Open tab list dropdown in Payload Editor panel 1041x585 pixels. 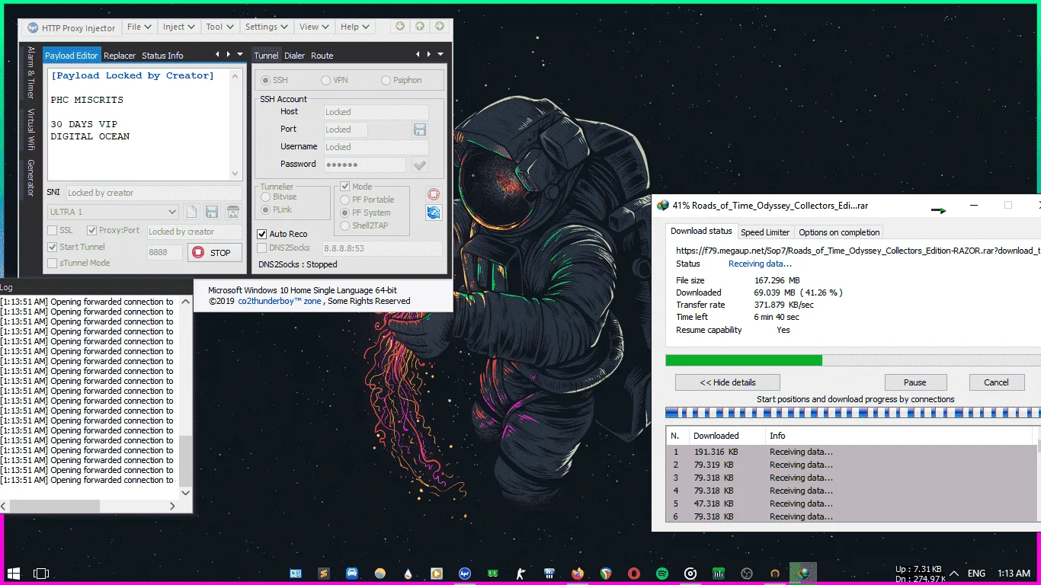pyautogui.click(x=240, y=55)
